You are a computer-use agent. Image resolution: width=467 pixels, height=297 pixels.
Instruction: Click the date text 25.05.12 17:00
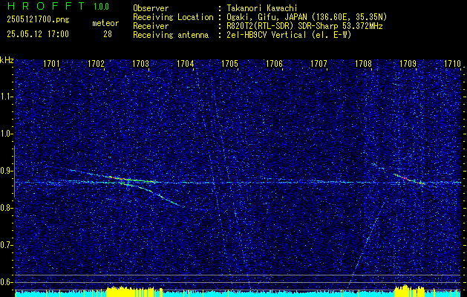(38, 34)
